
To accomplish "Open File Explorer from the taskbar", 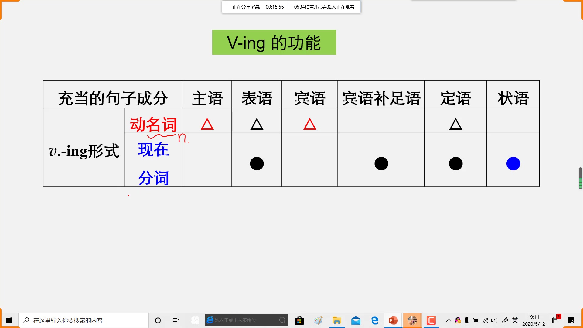I will click(337, 320).
